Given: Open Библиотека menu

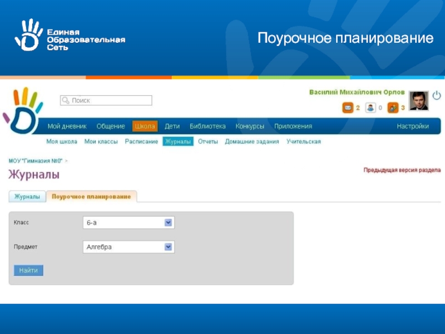Looking at the screenshot, I should (x=207, y=126).
